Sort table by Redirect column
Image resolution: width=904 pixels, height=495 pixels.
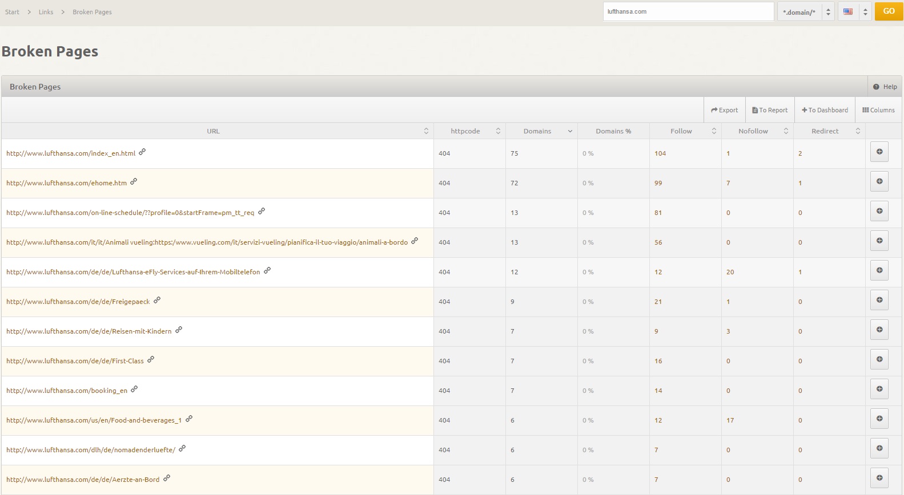click(x=829, y=131)
